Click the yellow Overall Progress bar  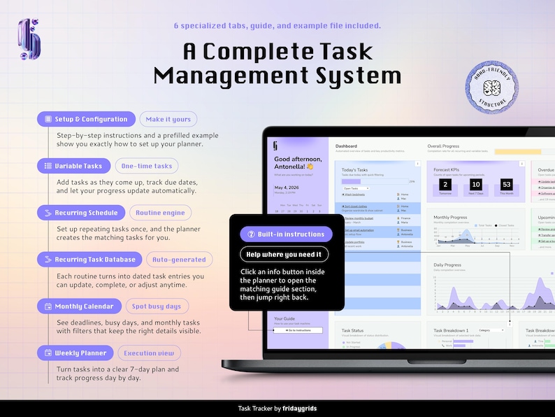518,152
